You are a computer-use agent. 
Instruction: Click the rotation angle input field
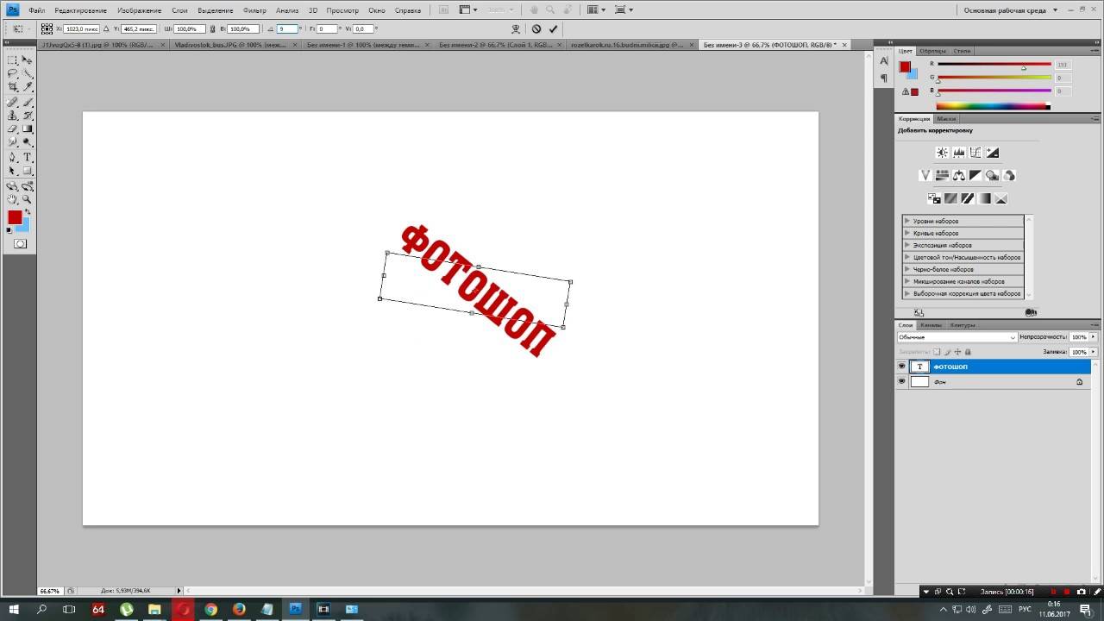pyautogui.click(x=286, y=28)
